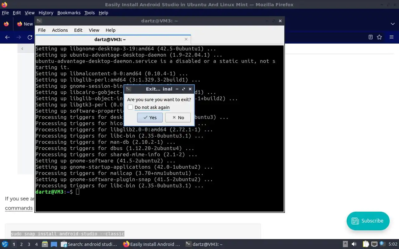Click 'Are you sure you want to exit?' text

pyautogui.click(x=159, y=100)
